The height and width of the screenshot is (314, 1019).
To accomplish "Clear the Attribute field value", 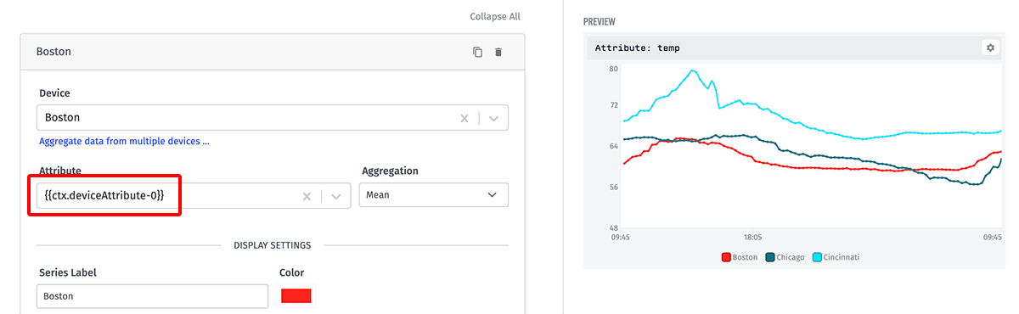I will 307,196.
